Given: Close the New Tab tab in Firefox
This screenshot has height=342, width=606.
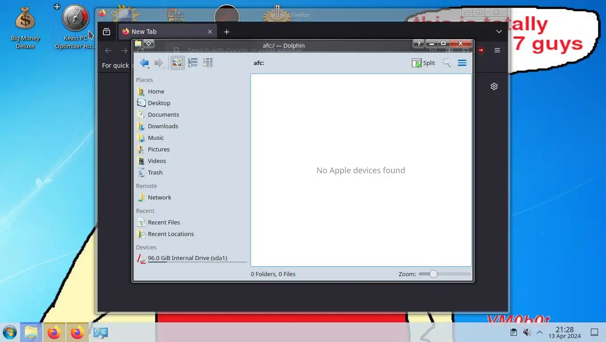Looking at the screenshot, I should coord(209,32).
